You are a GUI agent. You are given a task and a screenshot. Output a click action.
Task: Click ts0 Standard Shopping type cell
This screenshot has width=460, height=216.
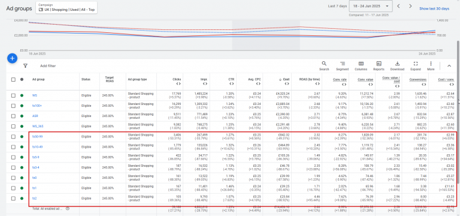[141, 178]
